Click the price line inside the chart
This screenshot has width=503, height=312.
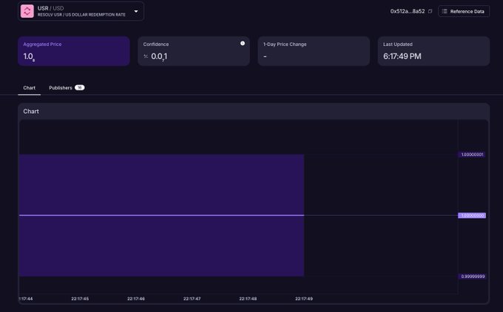click(161, 215)
